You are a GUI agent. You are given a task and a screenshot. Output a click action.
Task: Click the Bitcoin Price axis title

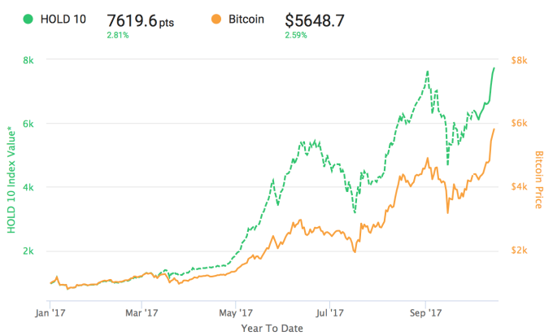coord(538,180)
